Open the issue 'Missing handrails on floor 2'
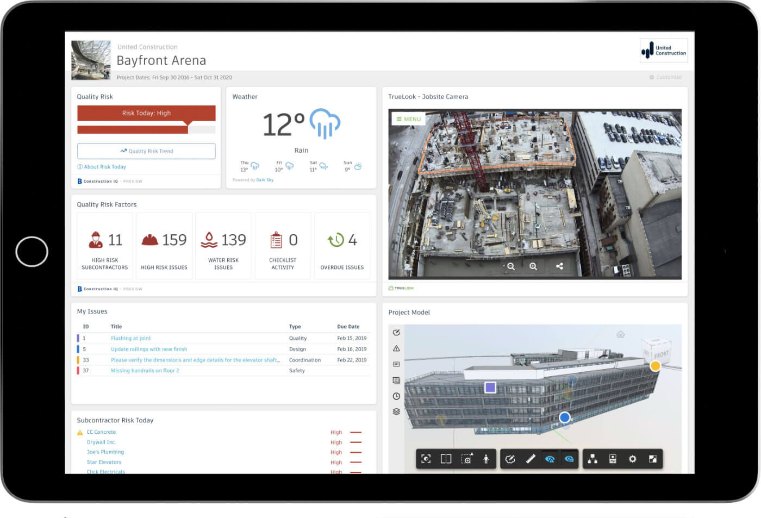 tap(145, 370)
